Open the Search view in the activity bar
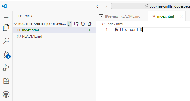190x101 pixels. [6, 41]
